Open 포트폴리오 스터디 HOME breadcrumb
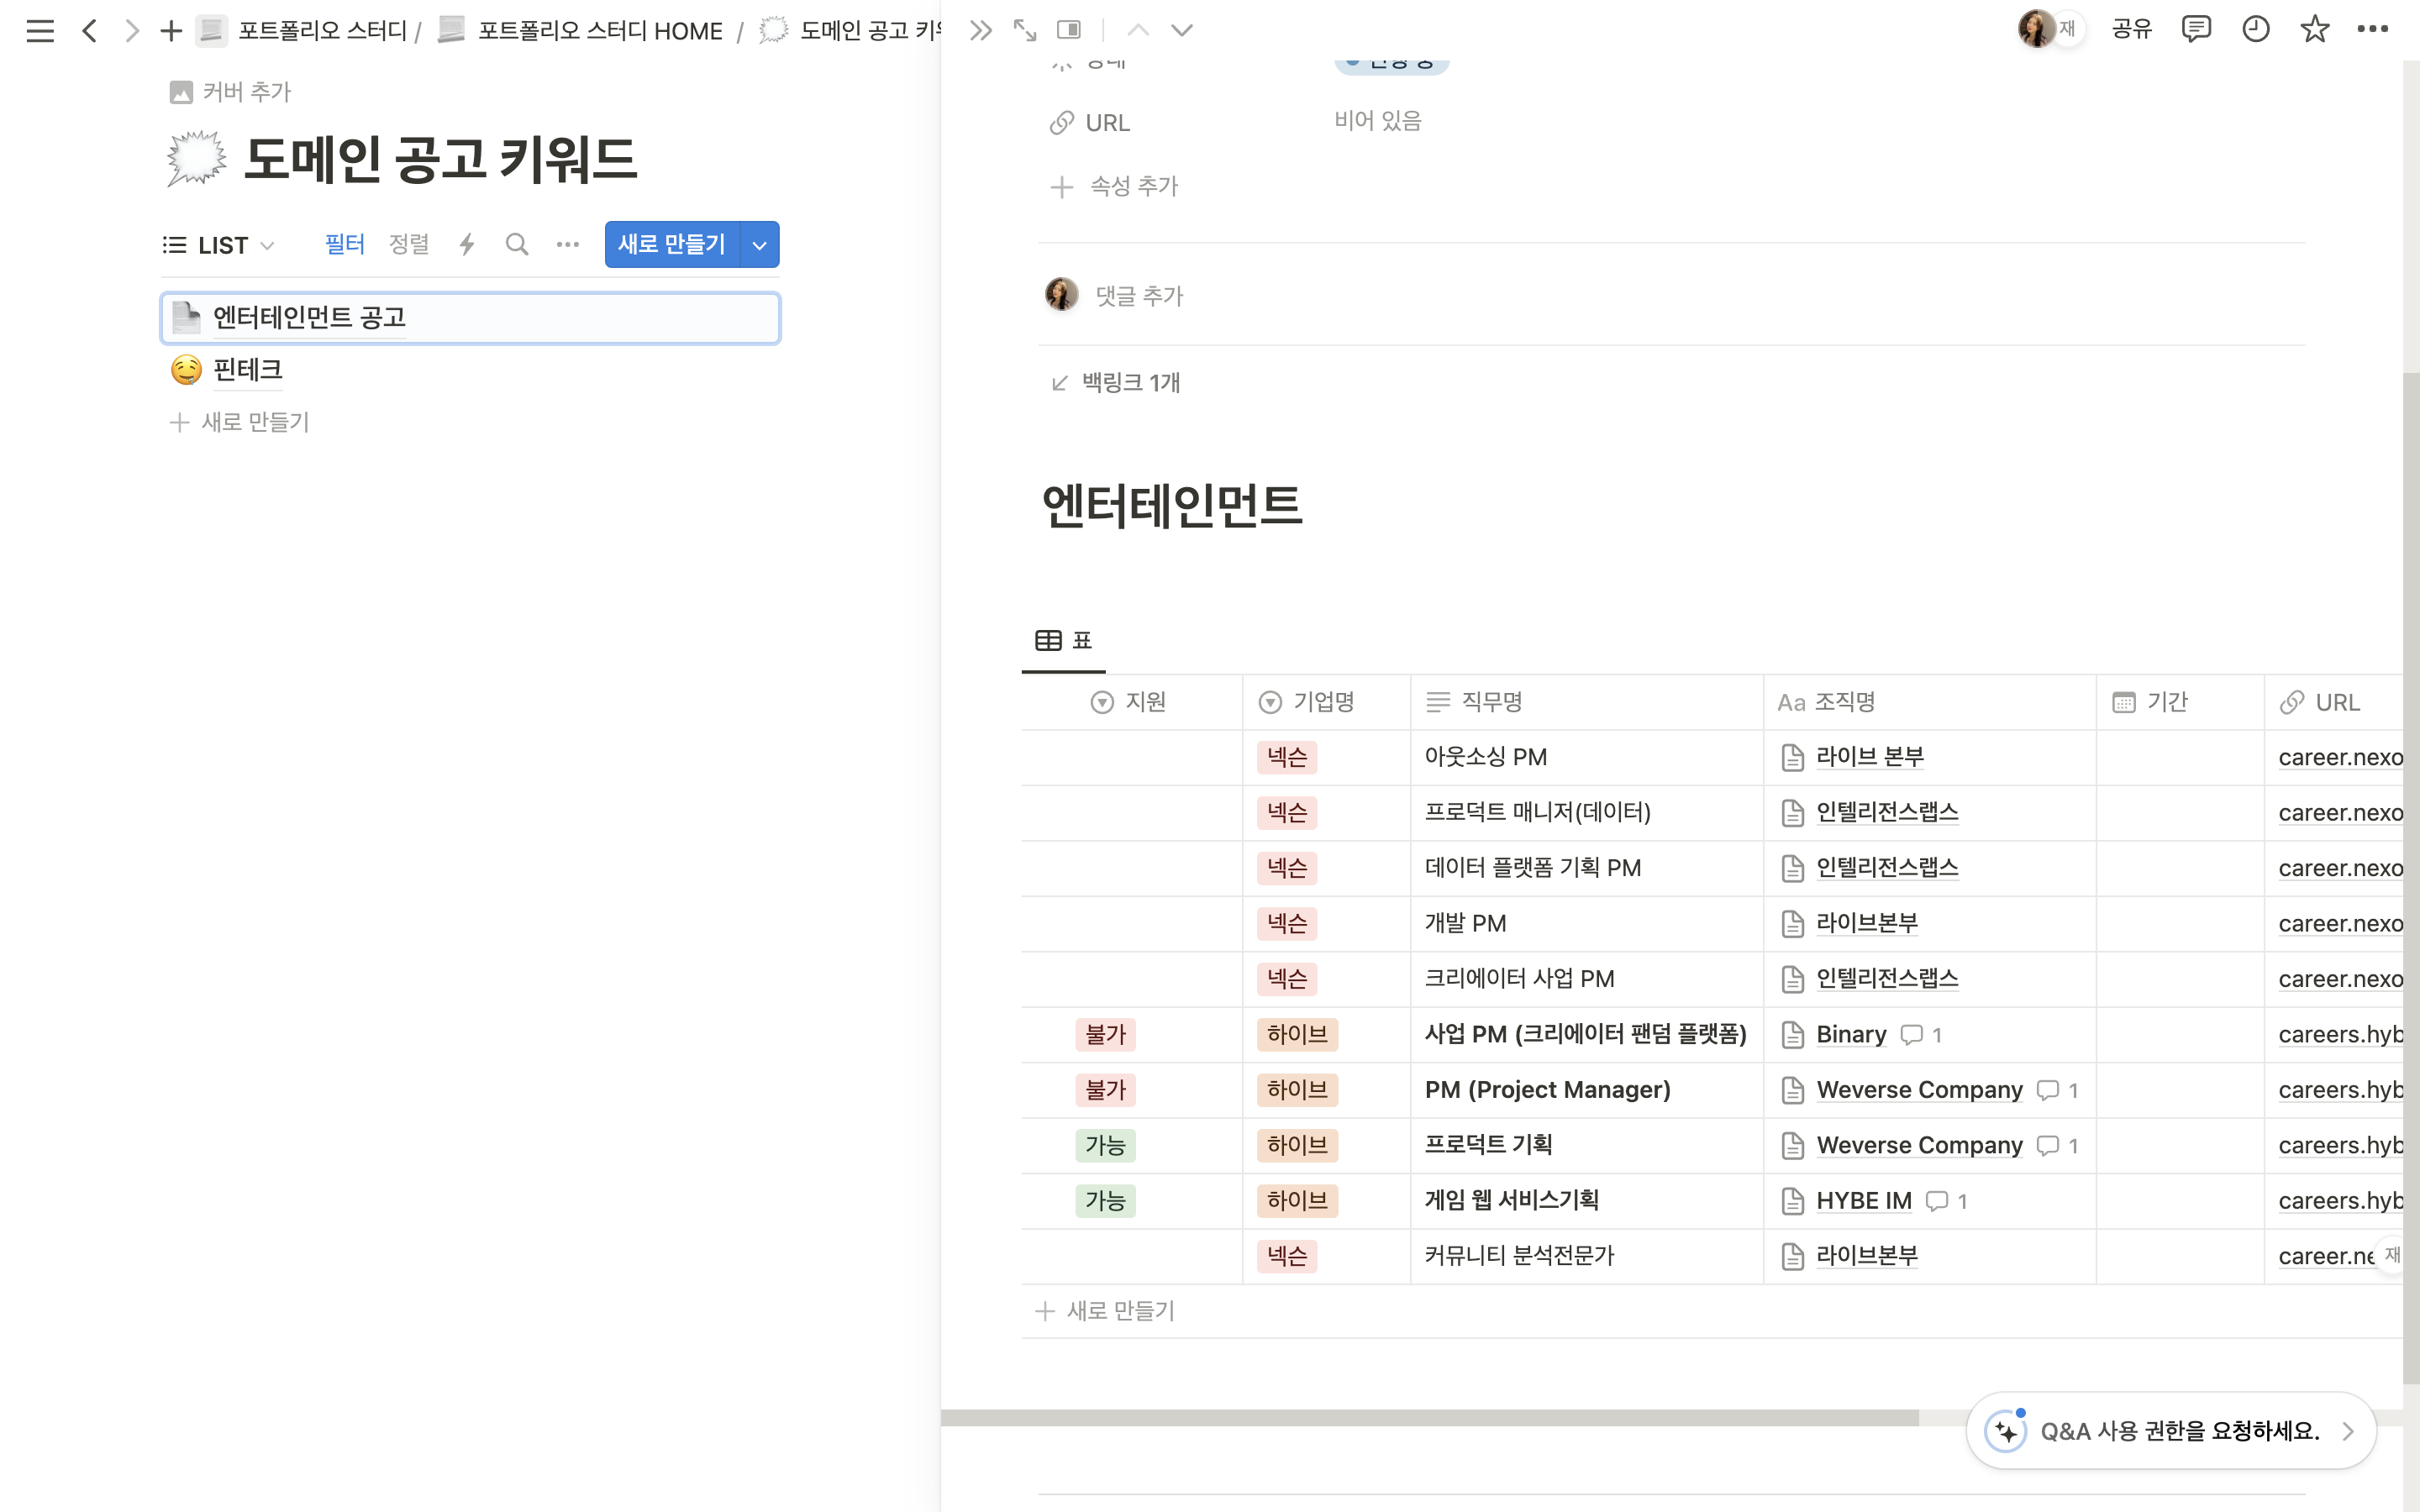This screenshot has height=1512, width=2420. (581, 31)
